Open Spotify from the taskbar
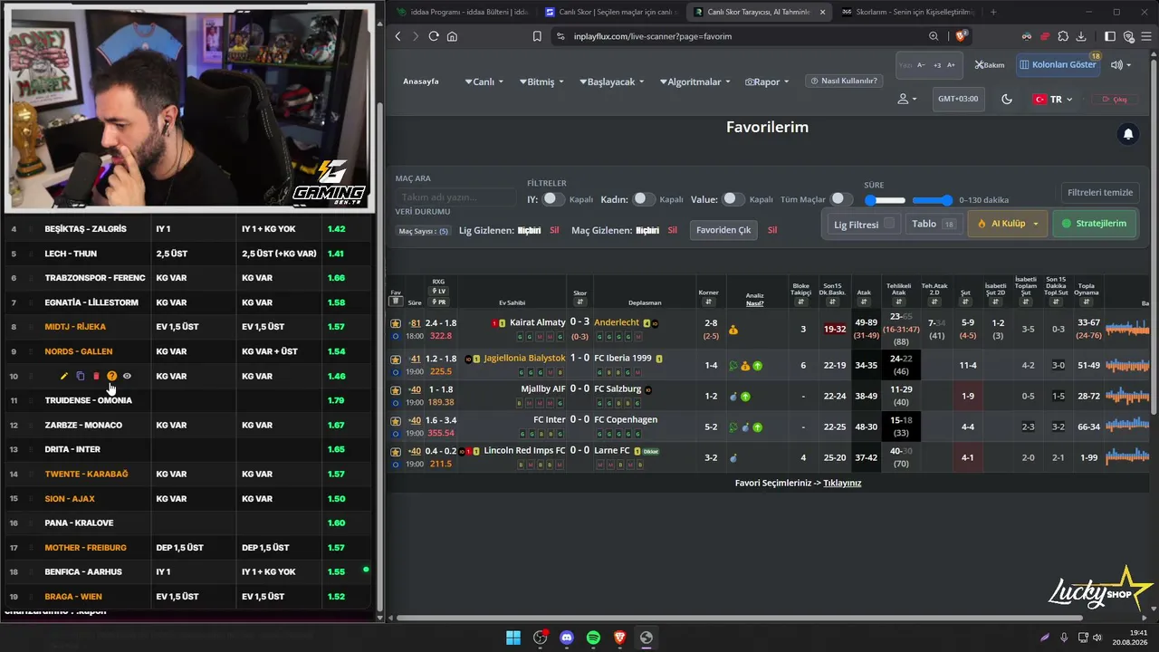1159x652 pixels. [x=593, y=638]
